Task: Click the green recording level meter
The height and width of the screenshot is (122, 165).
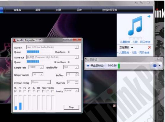Action: (x=119, y=66)
